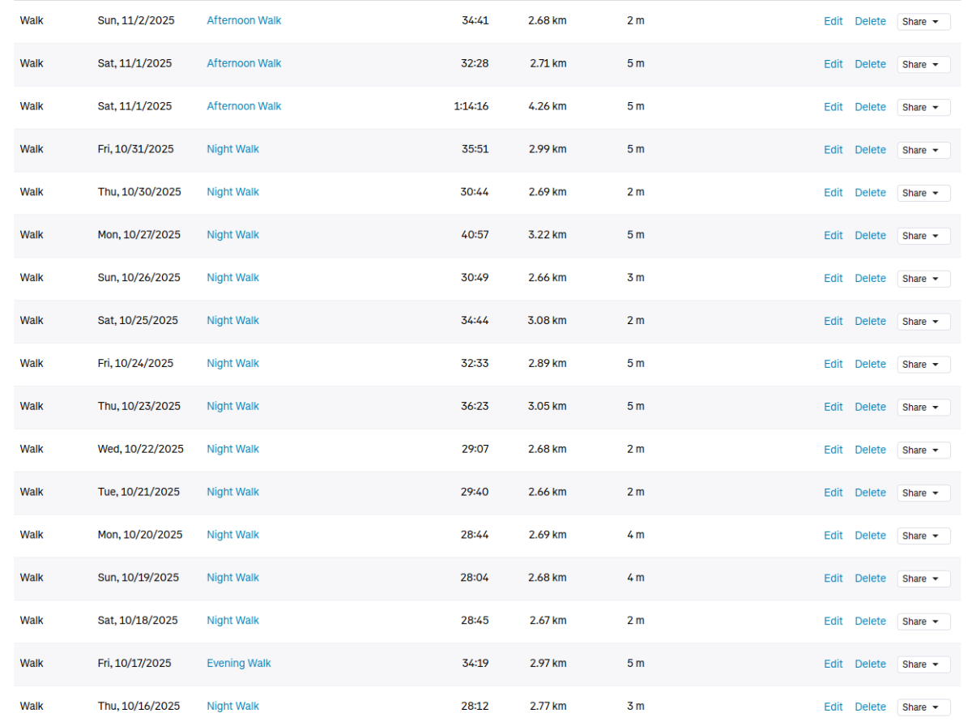Open the Evening Walk activity from 10/17/2025
Image resolution: width=972 pixels, height=726 pixels.
point(238,664)
